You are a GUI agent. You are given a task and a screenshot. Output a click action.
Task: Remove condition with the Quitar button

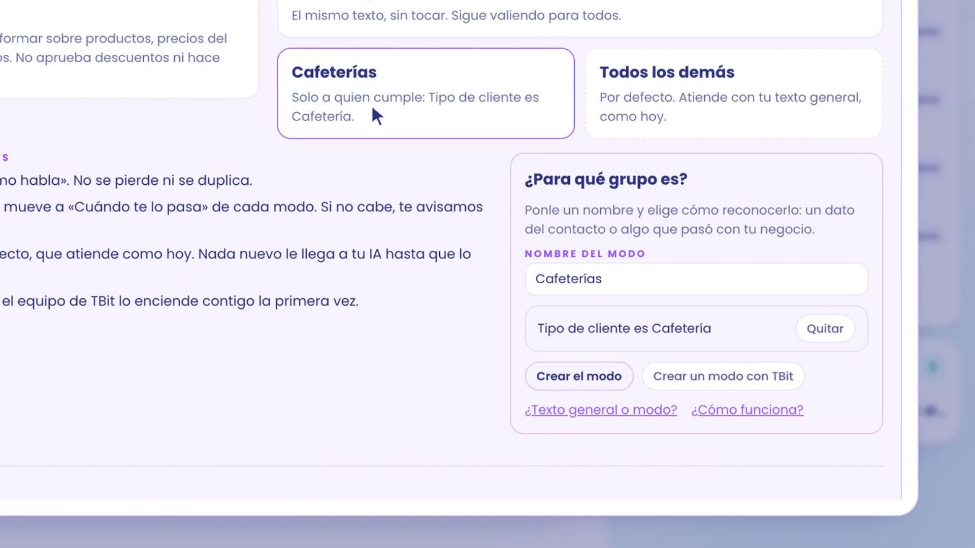(x=825, y=329)
